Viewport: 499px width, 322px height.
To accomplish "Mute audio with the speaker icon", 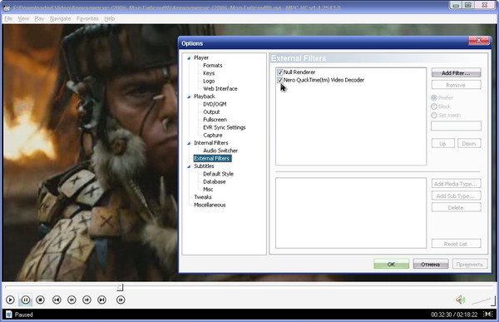I will (460, 300).
